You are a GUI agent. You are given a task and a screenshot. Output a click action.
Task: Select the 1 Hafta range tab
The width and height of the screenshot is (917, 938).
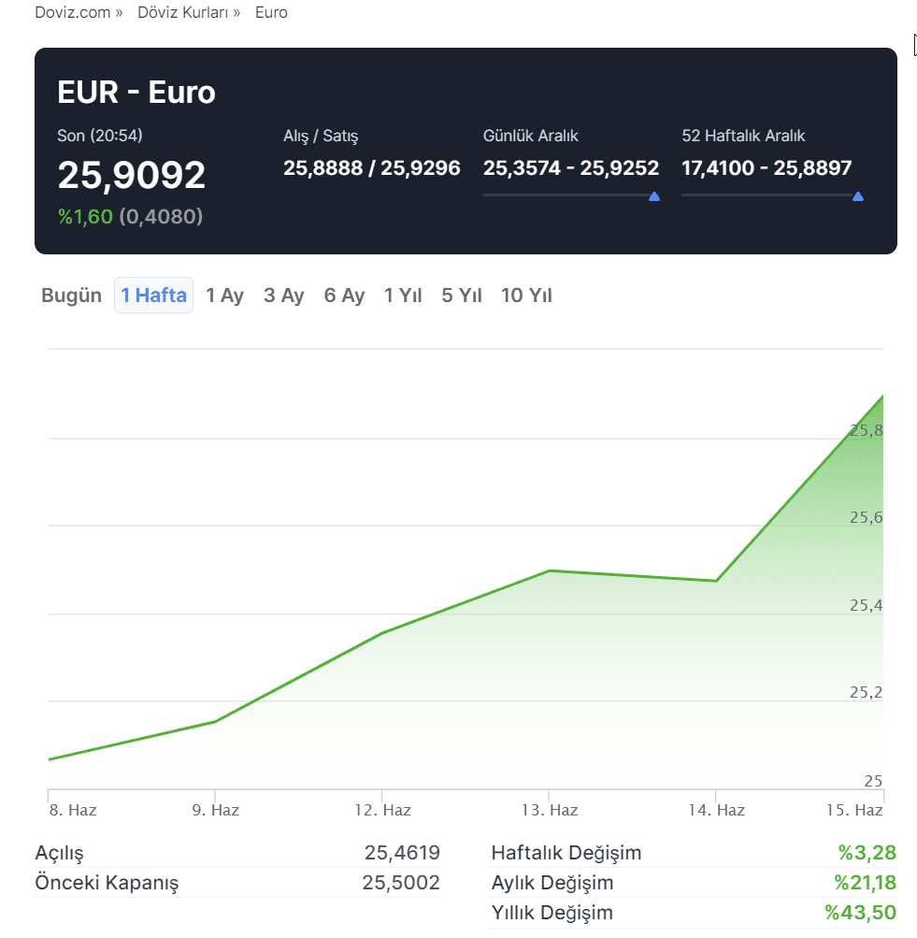(x=153, y=296)
